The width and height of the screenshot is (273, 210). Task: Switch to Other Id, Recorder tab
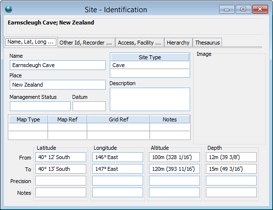coord(86,43)
